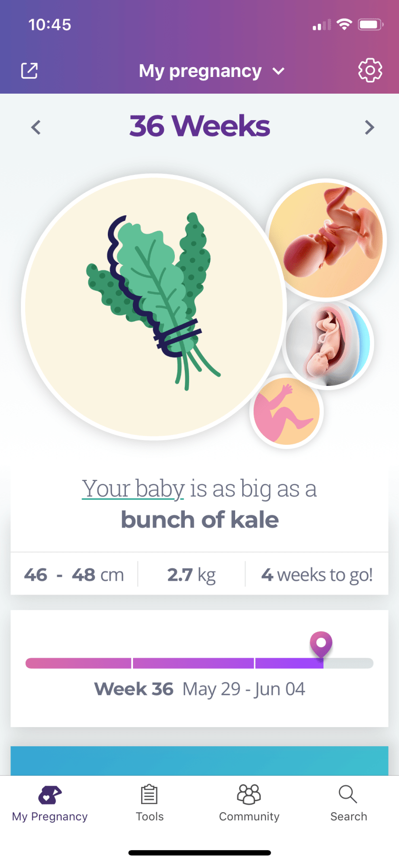This screenshot has height=864, width=399.
Task: Open the My Pregnancy tab
Action: pos(50,803)
